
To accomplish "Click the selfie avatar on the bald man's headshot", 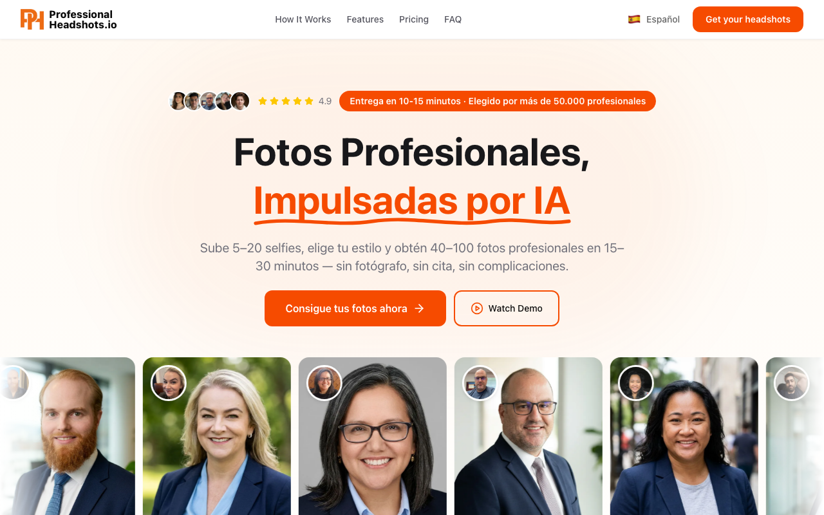I will click(480, 383).
